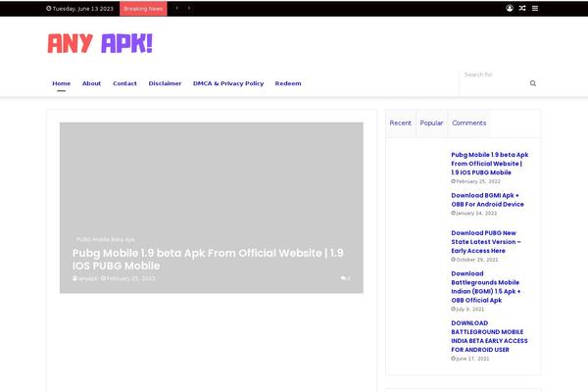Open the About menu item
The height and width of the screenshot is (392, 588).
pyautogui.click(x=91, y=83)
